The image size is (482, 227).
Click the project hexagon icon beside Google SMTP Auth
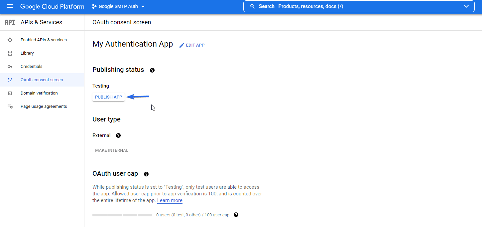(x=94, y=6)
